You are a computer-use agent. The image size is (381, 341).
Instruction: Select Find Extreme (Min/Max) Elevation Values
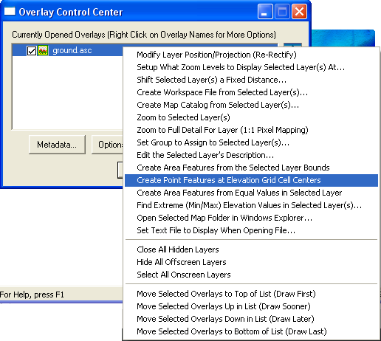click(x=251, y=205)
